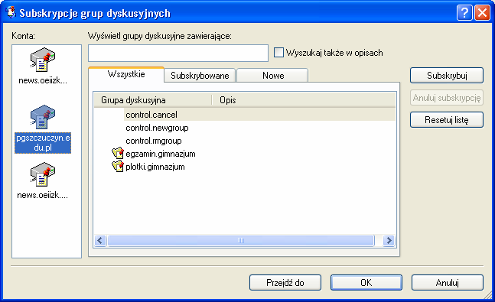Close the subscriptions dialog window
The width and height of the screenshot is (495, 302).
click(x=482, y=13)
